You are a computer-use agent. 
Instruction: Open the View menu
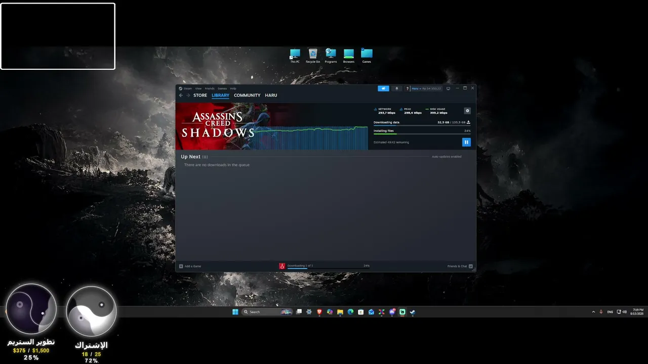(198, 88)
